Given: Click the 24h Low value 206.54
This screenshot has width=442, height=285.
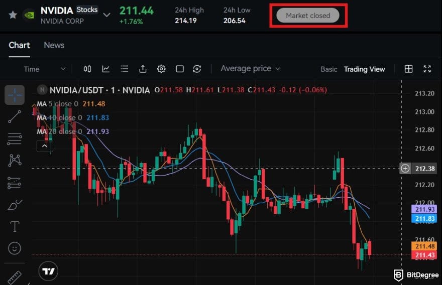Looking at the screenshot, I should pyautogui.click(x=234, y=21).
